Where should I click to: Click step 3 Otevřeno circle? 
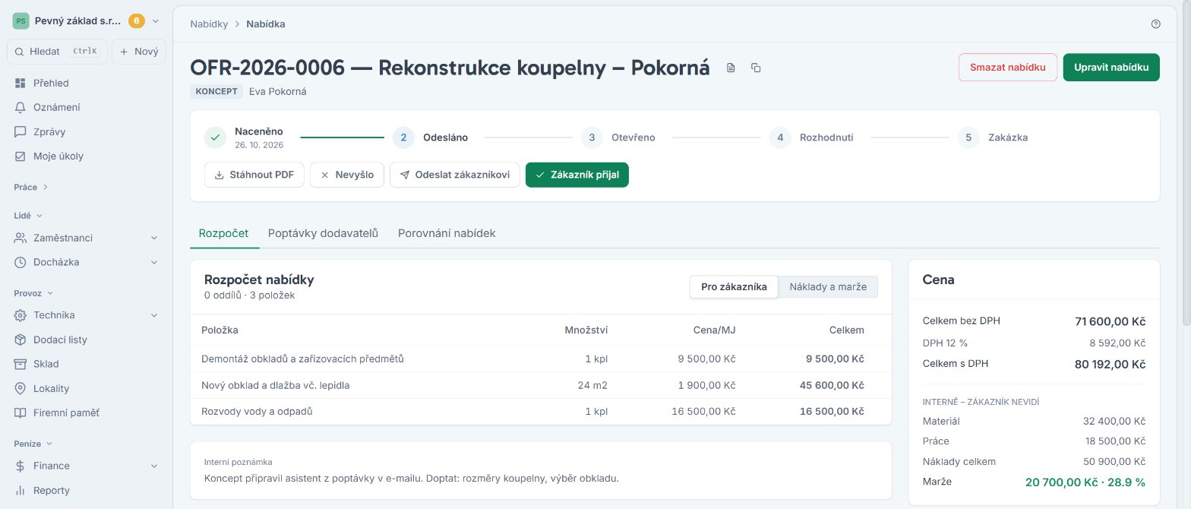click(x=592, y=138)
